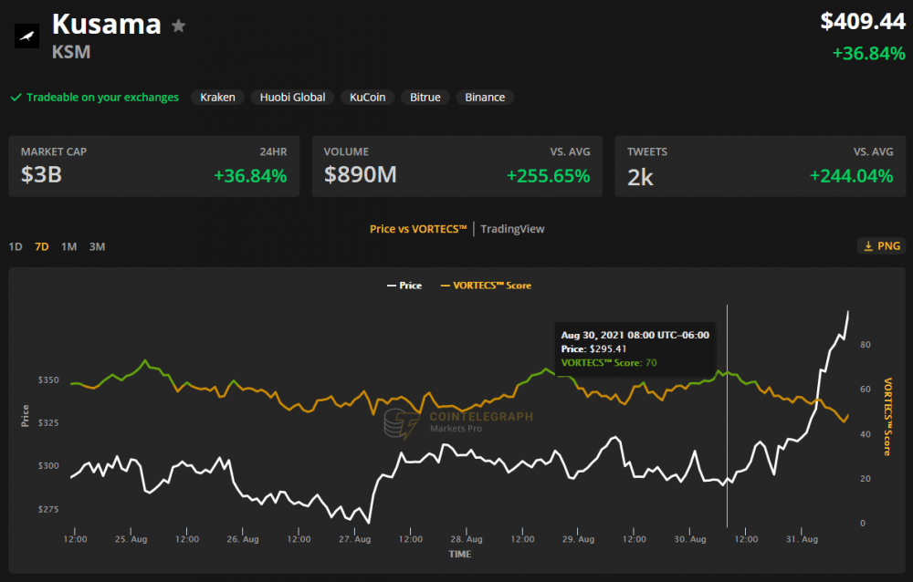Click the KuCoin exchange tag
This screenshot has height=582, width=913.
[x=367, y=98]
